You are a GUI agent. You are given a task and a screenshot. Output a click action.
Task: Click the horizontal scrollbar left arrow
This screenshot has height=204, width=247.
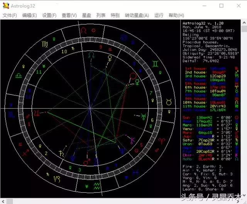coord(3,201)
